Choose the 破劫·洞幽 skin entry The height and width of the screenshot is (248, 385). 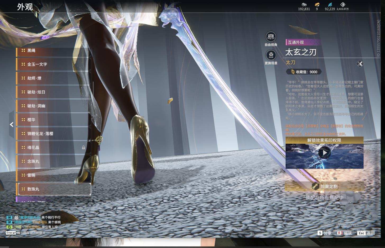pyautogui.click(x=53, y=106)
